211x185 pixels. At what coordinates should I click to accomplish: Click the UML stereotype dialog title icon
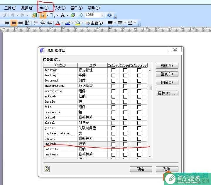click(x=43, y=50)
